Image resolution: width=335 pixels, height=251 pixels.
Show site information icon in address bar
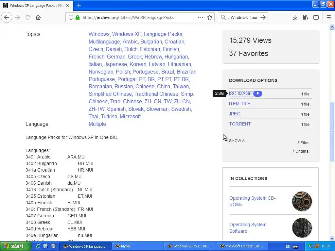pyautogui.click(x=71, y=18)
